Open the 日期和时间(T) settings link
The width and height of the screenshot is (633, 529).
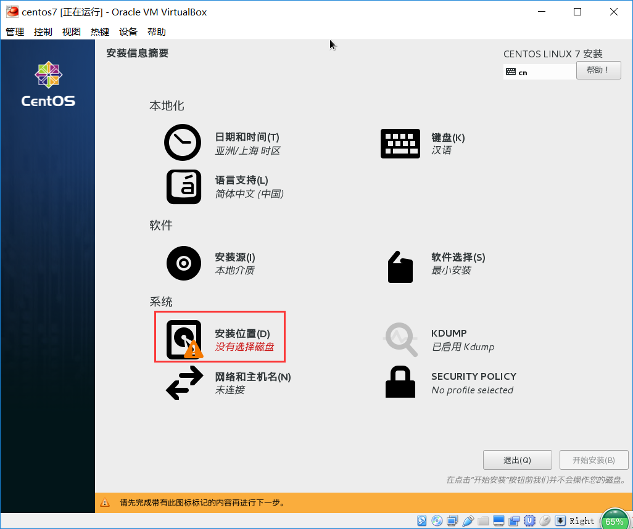click(x=247, y=137)
